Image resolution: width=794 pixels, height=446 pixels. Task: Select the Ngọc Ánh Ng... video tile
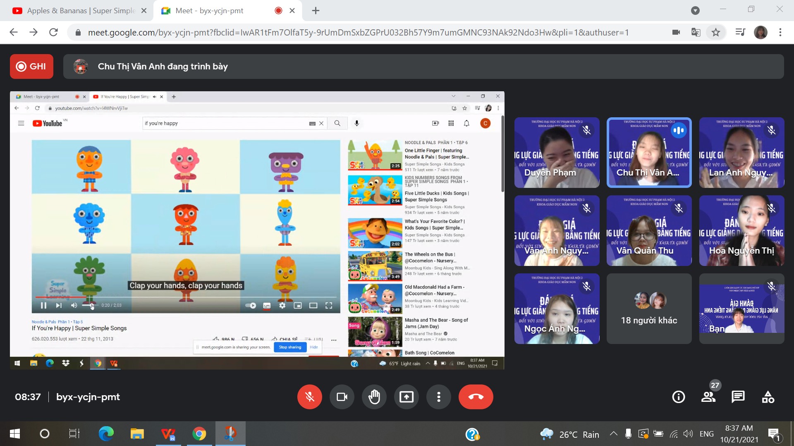557,308
